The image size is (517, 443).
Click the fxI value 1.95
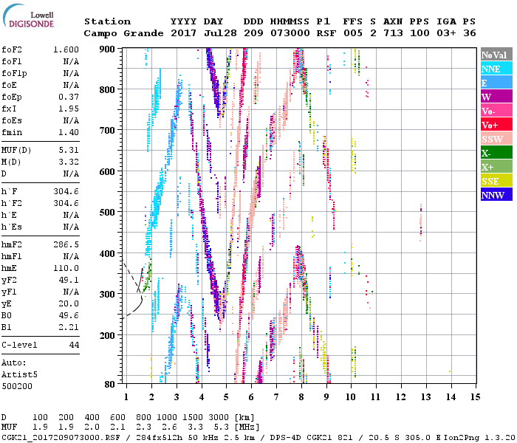point(69,109)
